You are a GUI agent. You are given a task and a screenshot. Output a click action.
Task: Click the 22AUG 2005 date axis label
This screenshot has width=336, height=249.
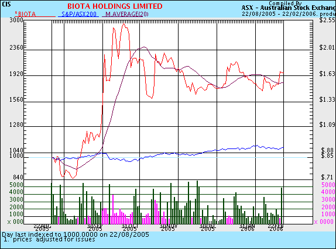[42, 227]
